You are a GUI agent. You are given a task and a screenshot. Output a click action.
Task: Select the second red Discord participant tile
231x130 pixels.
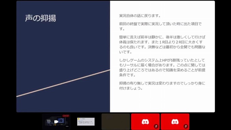[x=175, y=122]
